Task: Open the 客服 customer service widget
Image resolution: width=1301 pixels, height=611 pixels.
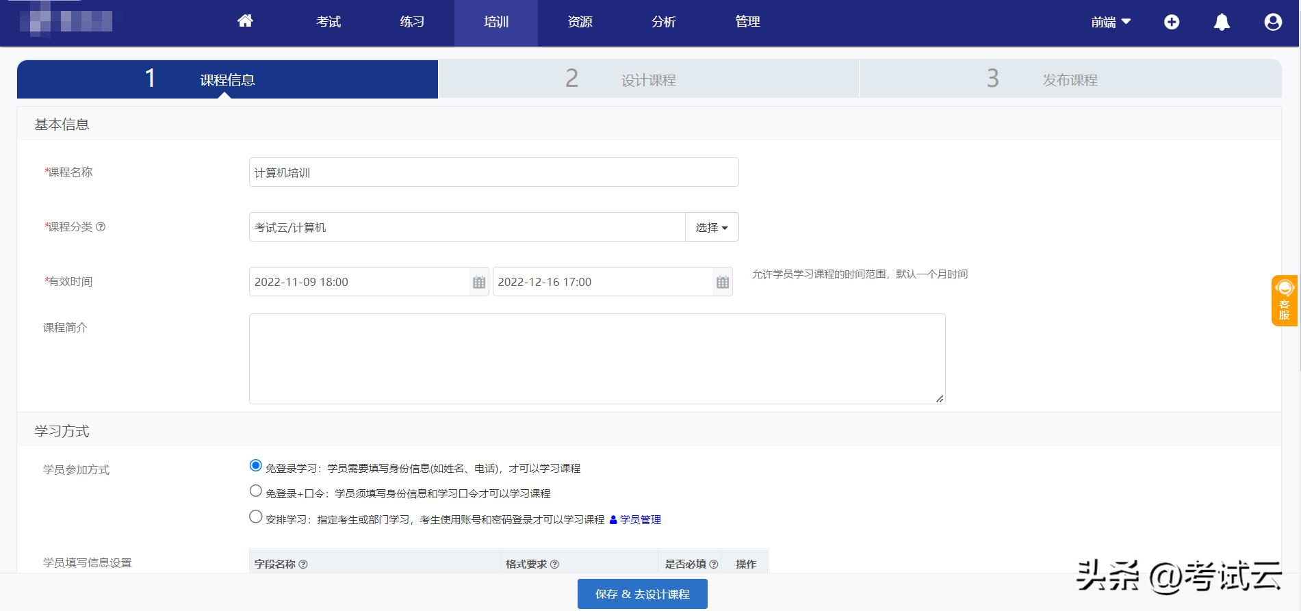Action: [x=1285, y=300]
